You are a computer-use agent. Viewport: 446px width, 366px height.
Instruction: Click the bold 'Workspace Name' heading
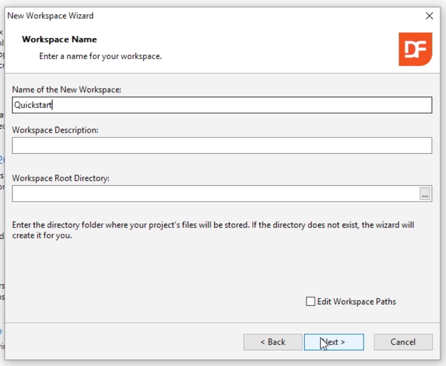click(59, 40)
